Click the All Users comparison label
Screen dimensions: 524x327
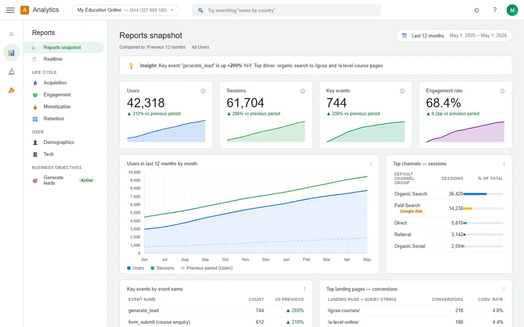(200, 47)
